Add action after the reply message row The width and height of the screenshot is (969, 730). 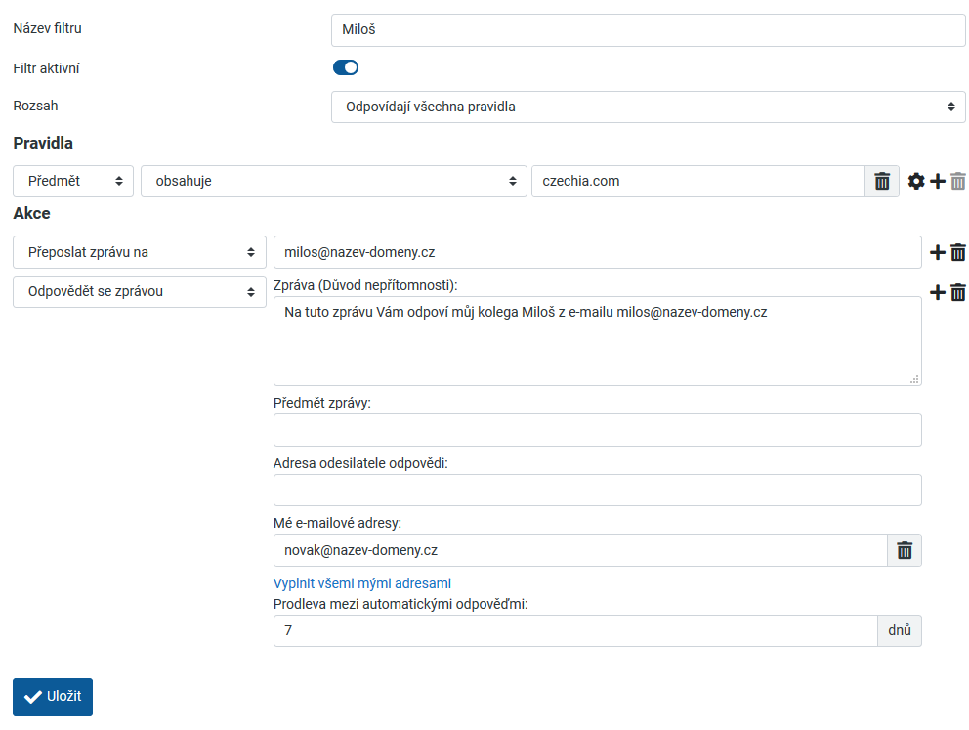(937, 292)
